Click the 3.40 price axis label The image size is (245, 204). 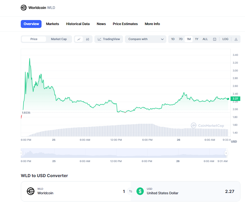click(x=235, y=55)
